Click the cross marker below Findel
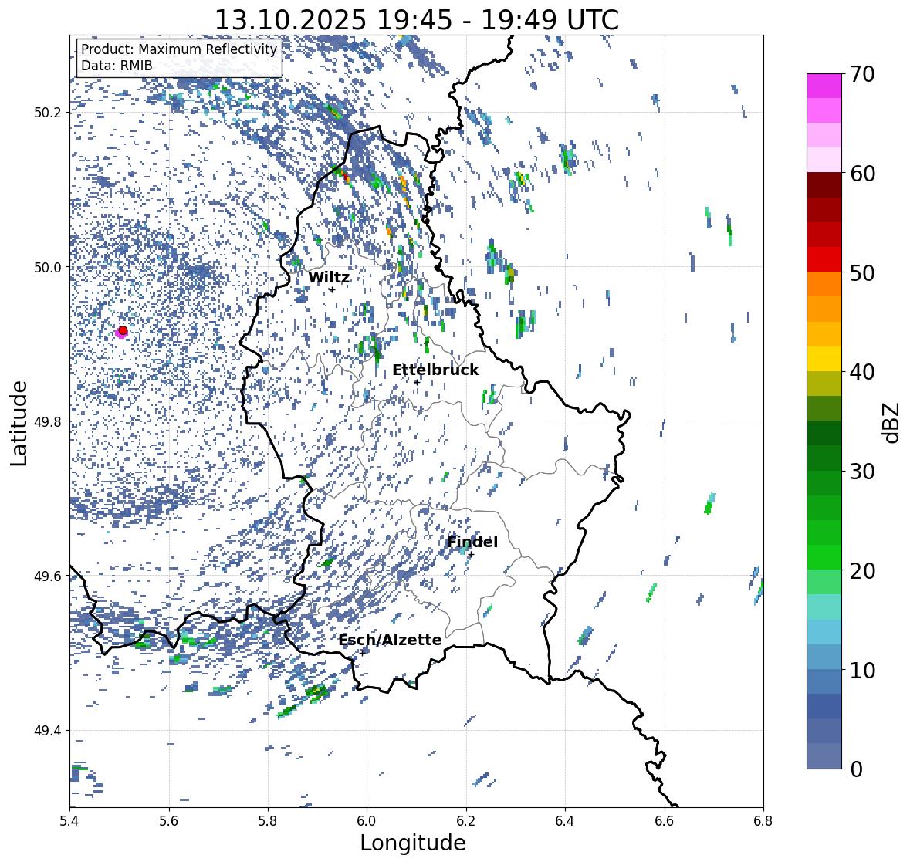 472,555
